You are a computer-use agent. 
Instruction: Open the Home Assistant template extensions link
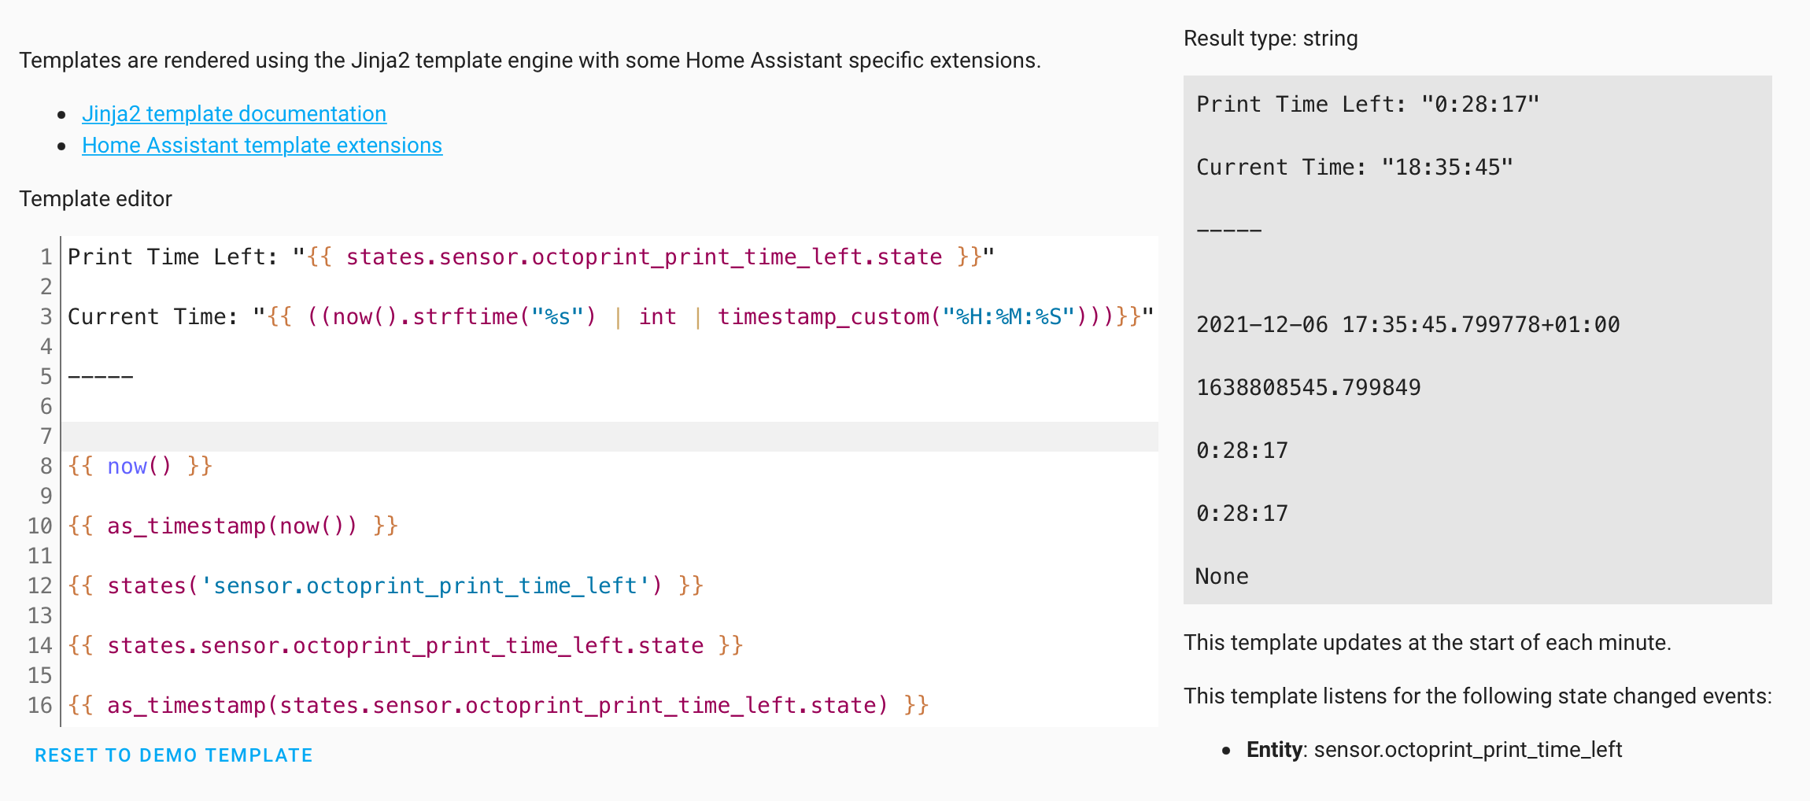(262, 145)
